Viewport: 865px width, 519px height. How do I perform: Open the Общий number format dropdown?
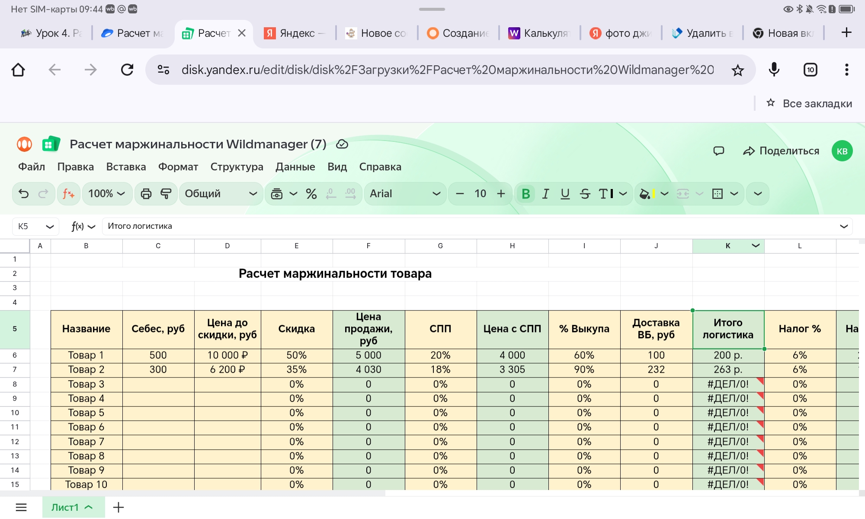pyautogui.click(x=221, y=194)
